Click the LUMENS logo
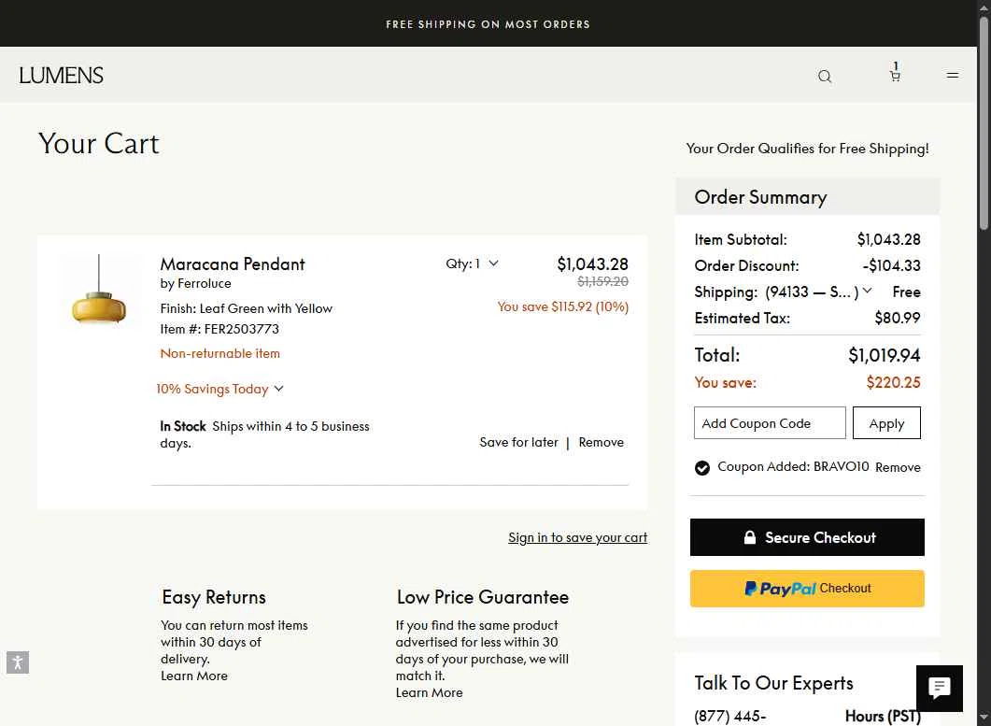Image resolution: width=991 pixels, height=726 pixels. 62,76
